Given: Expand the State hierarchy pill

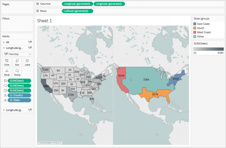Looking at the screenshot, I should coord(11,100).
